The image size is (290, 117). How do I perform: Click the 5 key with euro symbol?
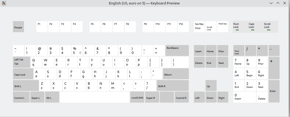(77, 51)
